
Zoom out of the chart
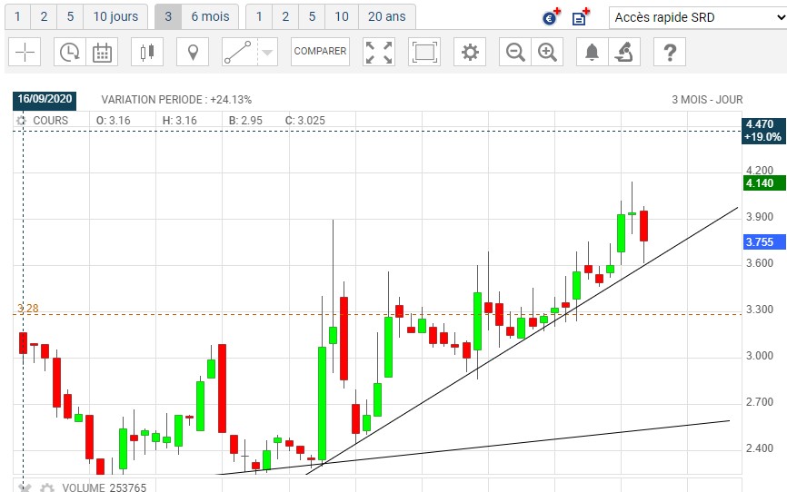(x=515, y=52)
